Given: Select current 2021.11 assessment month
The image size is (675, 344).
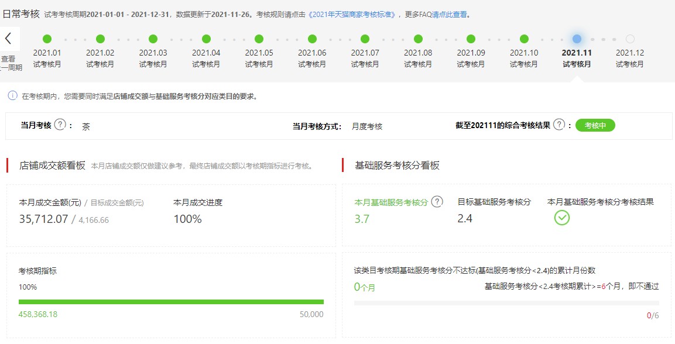Looking at the screenshot, I should coord(577,39).
